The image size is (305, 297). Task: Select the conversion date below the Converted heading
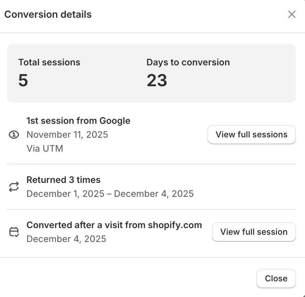(66, 239)
